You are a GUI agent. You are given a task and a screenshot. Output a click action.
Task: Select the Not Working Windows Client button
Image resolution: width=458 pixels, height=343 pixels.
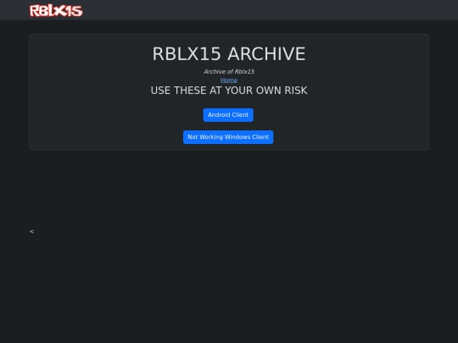click(228, 137)
